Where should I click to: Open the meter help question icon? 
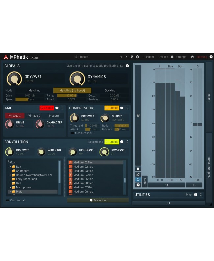point(138,185)
